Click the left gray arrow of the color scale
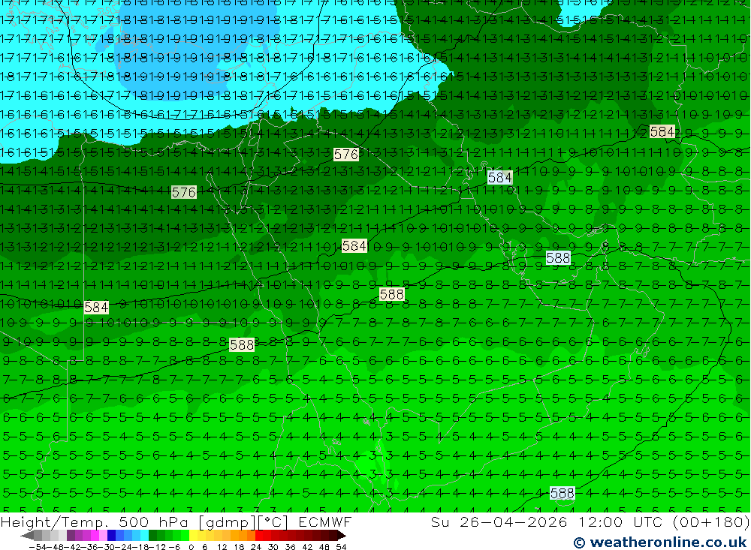The image size is (751, 550). (27, 536)
